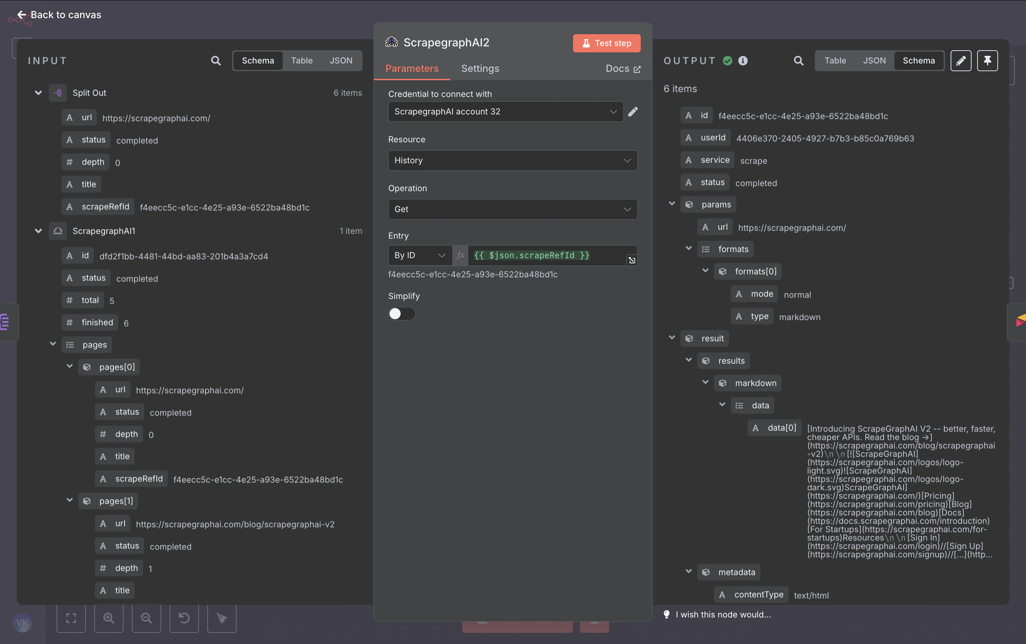This screenshot has height=644, width=1026.
Task: Collapse pages[0] in input
Action: (x=69, y=366)
